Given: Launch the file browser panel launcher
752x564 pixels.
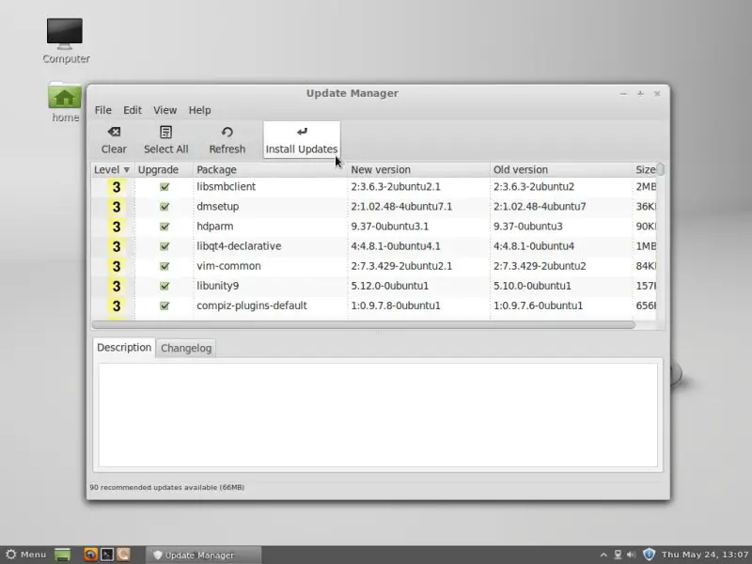Looking at the screenshot, I should point(123,555).
